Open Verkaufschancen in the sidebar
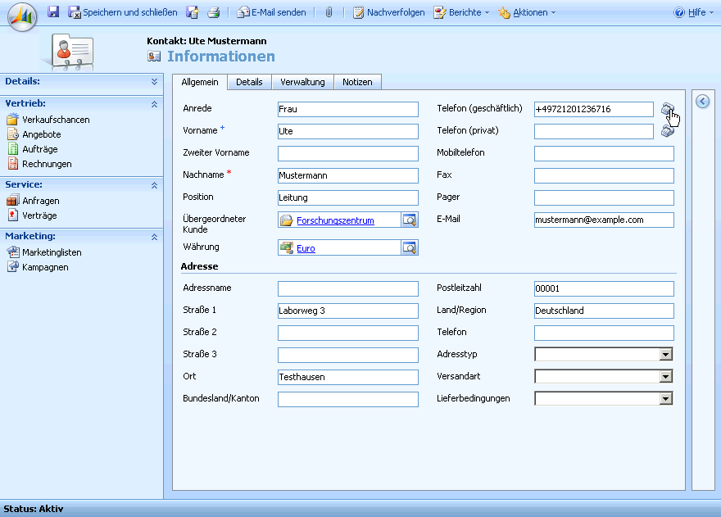The width and height of the screenshot is (721, 517). [48, 120]
